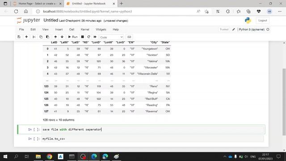Open Microsoft Edge from taskbar
Image resolution: width=286 pixels, height=161 pixels.
94,157
